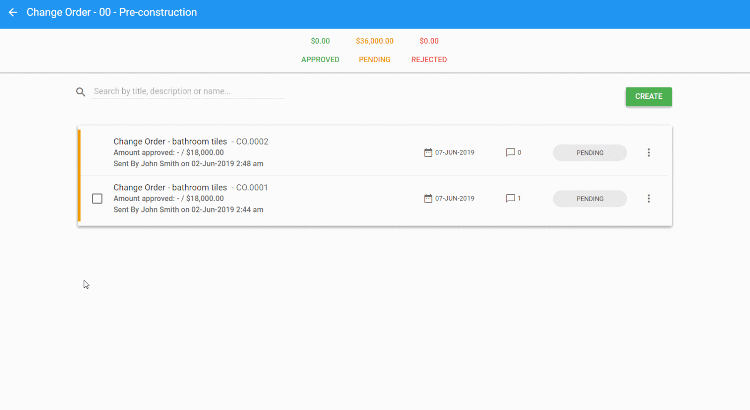Screen dimensions: 750x410
Task: Click PENDING status button for CO.0001
Action: click(x=590, y=198)
